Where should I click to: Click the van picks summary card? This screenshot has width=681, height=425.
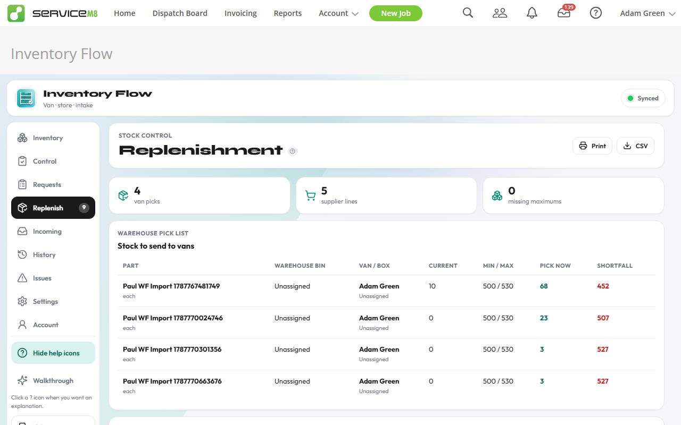coord(200,195)
